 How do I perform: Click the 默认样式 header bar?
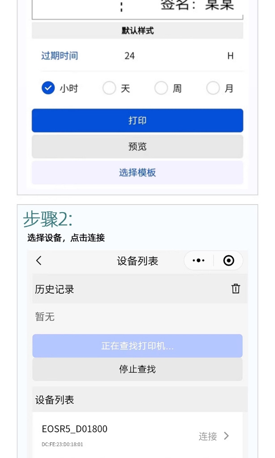[x=137, y=31]
